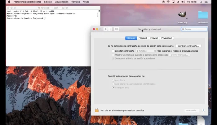This screenshot has width=217, height=125.
Task: Open the Notification Center icon
Action: coord(206,2)
